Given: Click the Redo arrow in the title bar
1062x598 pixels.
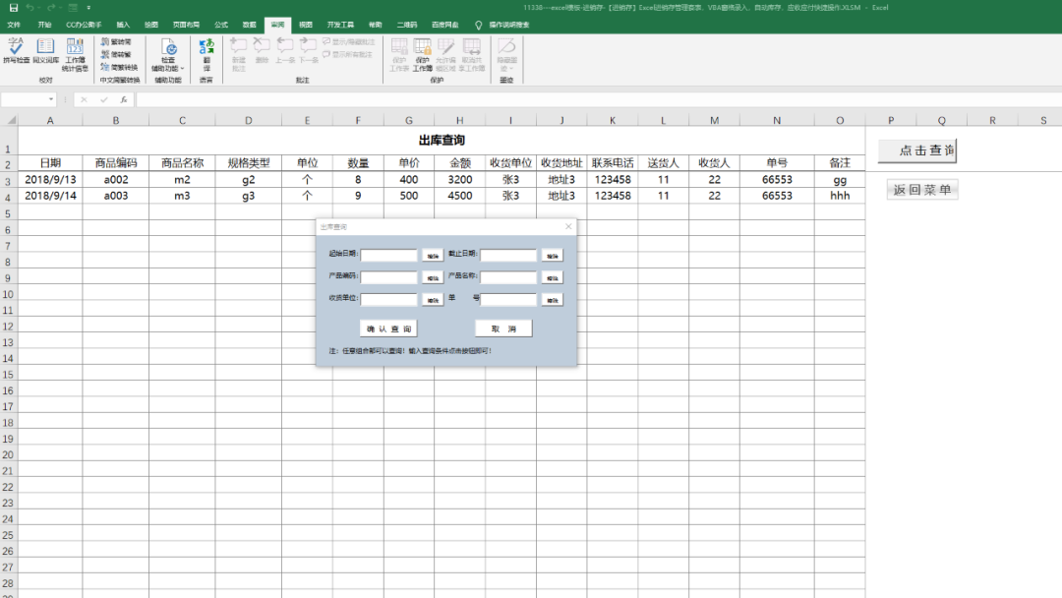Looking at the screenshot, I should coord(51,8).
